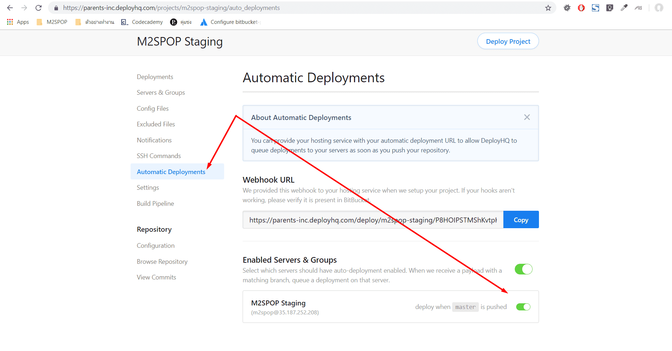The height and width of the screenshot is (351, 672).
Task: Select the Webhook URL text field
Action: pyautogui.click(x=373, y=220)
